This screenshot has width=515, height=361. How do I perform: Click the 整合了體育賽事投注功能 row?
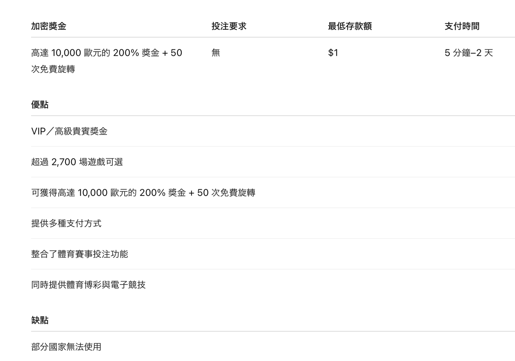tap(80, 254)
